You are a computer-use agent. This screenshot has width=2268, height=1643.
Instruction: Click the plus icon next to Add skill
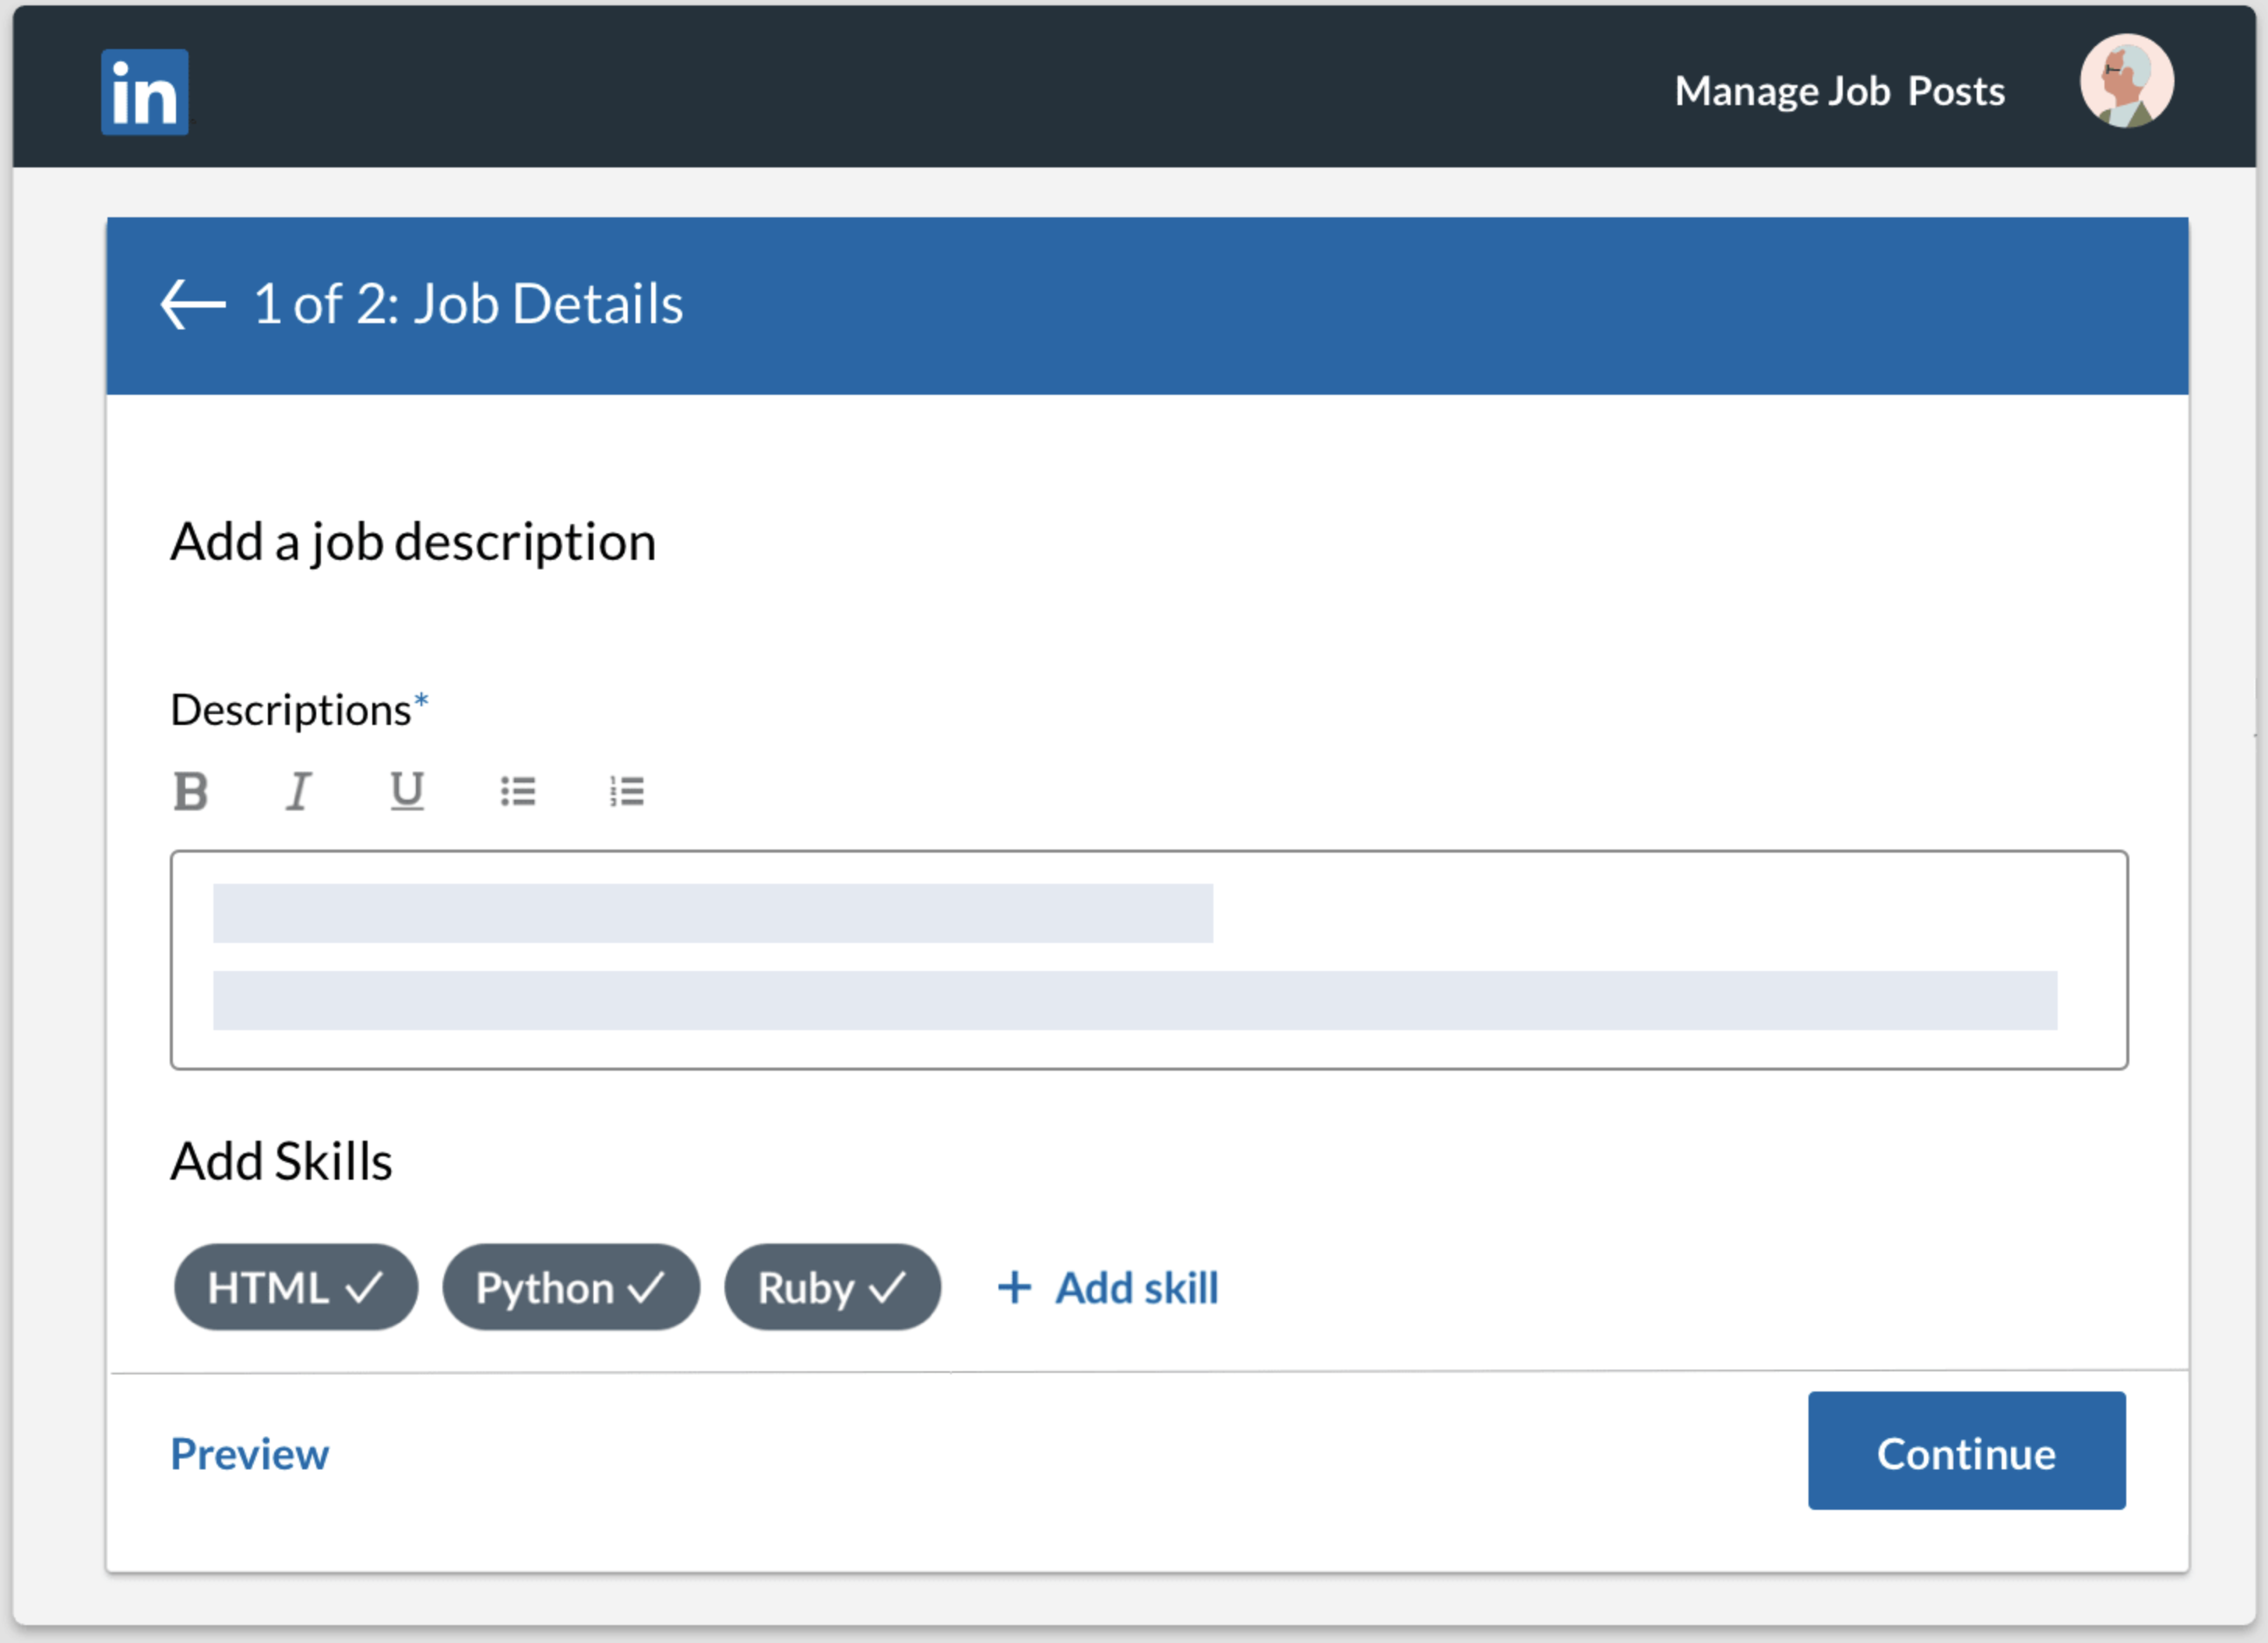[x=1013, y=1288]
